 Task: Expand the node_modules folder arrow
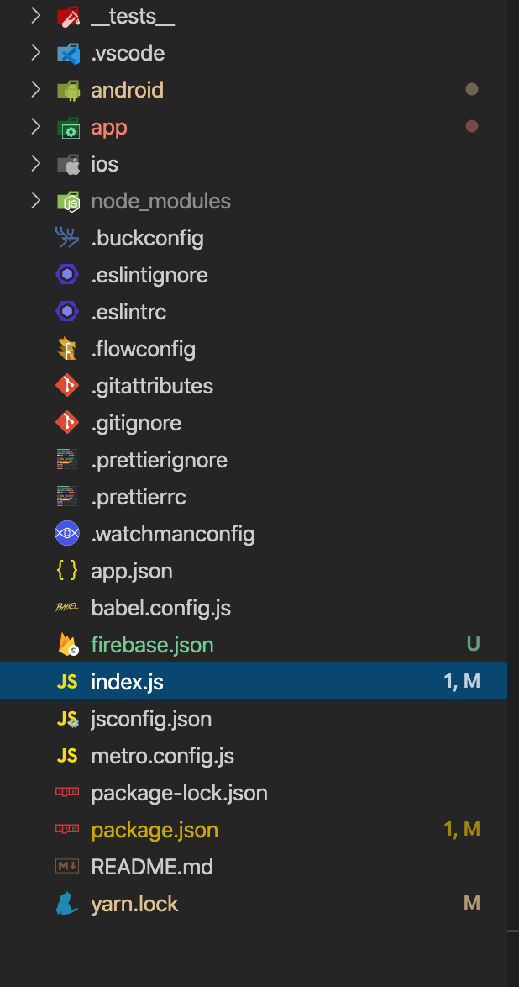click(x=35, y=201)
